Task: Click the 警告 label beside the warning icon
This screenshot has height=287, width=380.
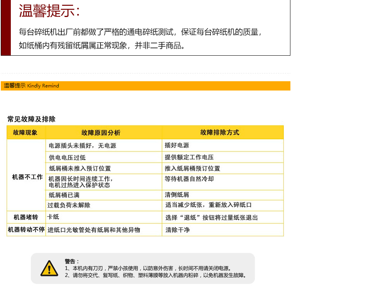Action: point(71,261)
